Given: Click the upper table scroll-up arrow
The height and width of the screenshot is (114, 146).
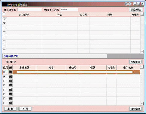Looking at the screenshot, I should click(x=142, y=14).
